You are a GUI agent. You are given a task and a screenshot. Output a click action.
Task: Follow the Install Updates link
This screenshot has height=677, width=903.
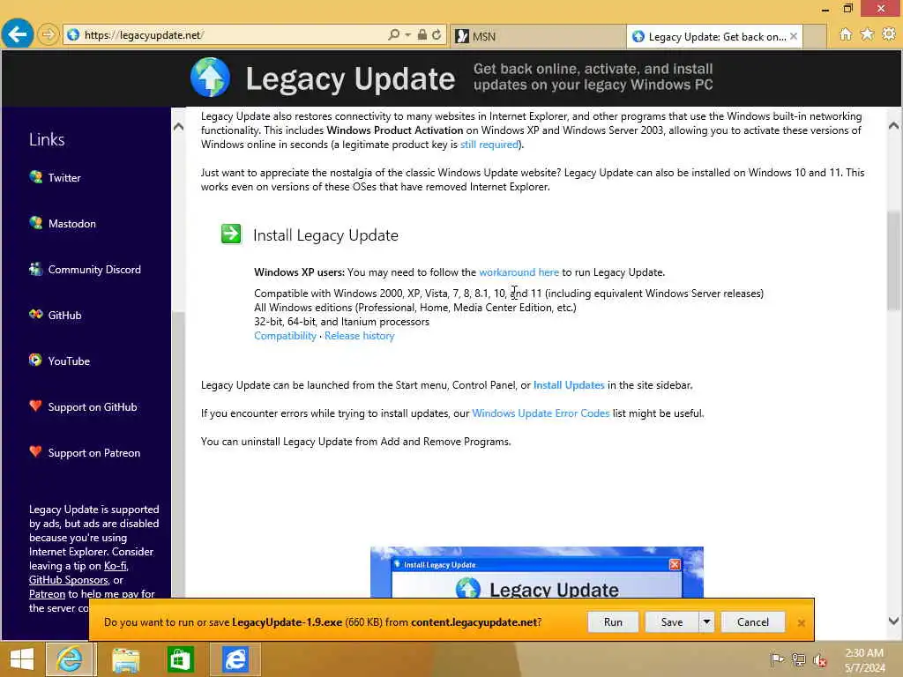coord(569,385)
